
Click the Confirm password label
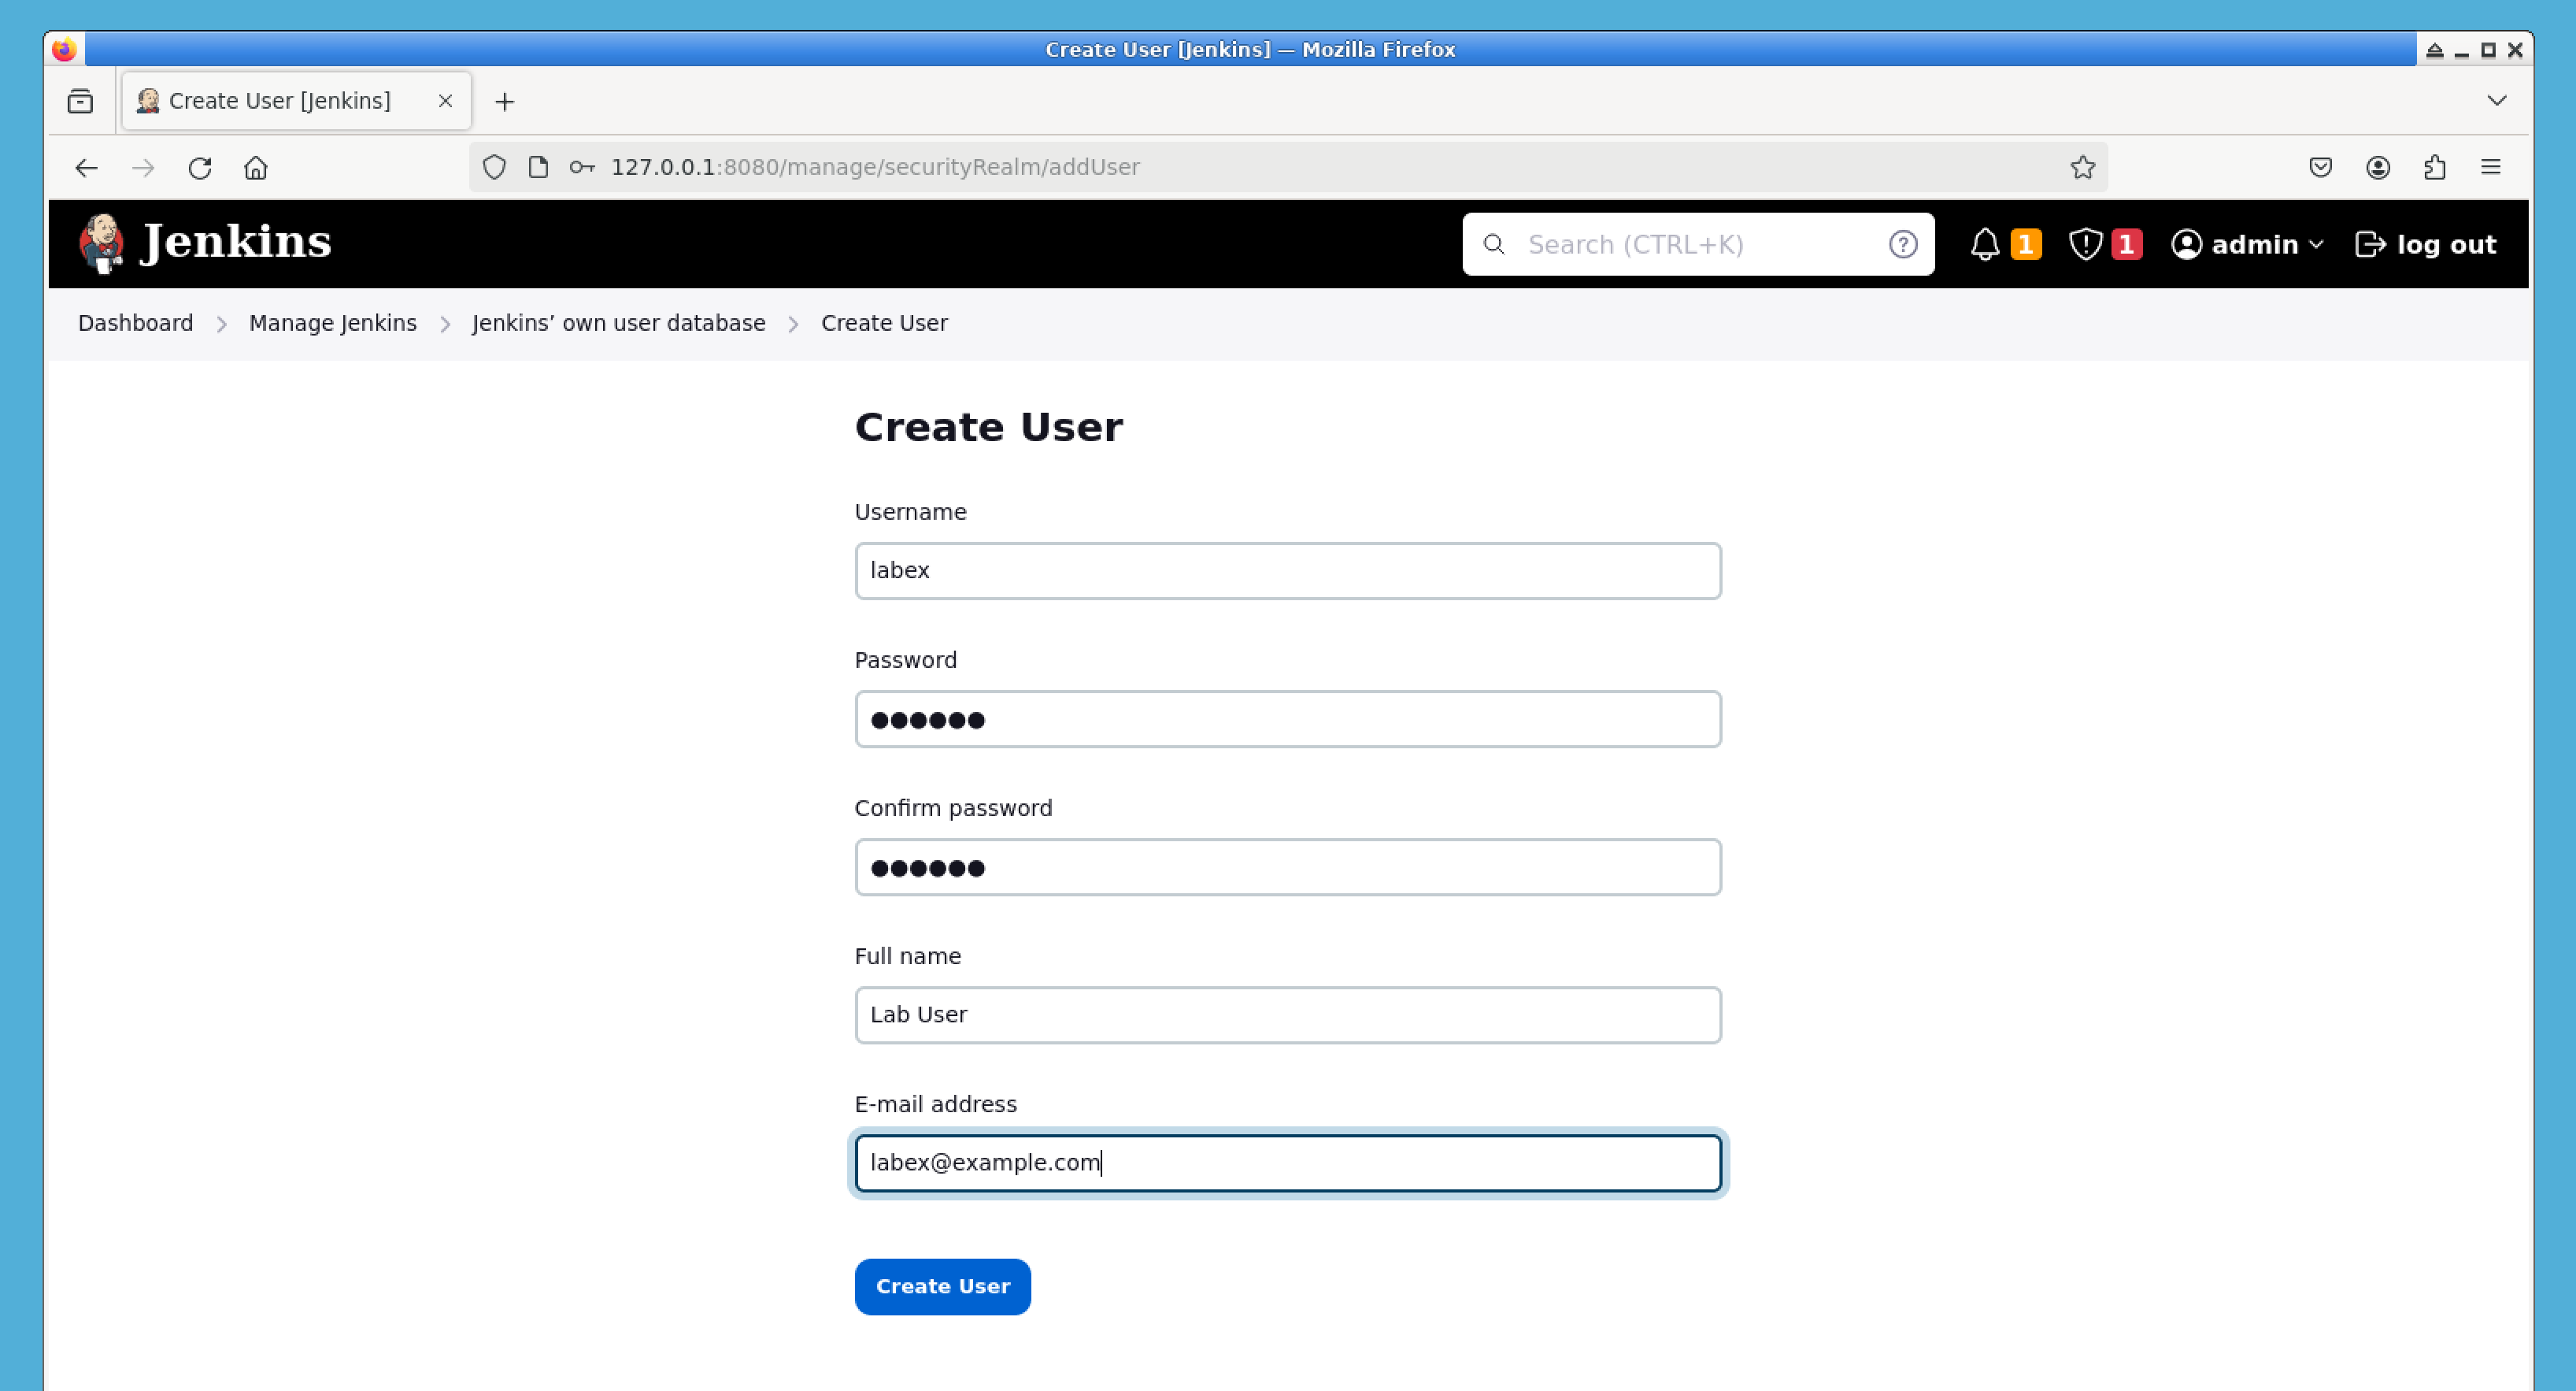point(953,809)
